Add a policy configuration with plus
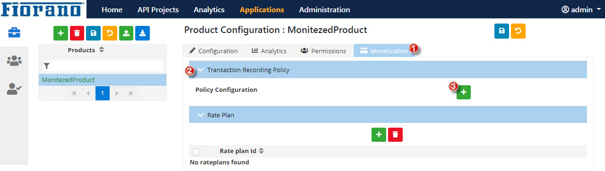 point(464,92)
